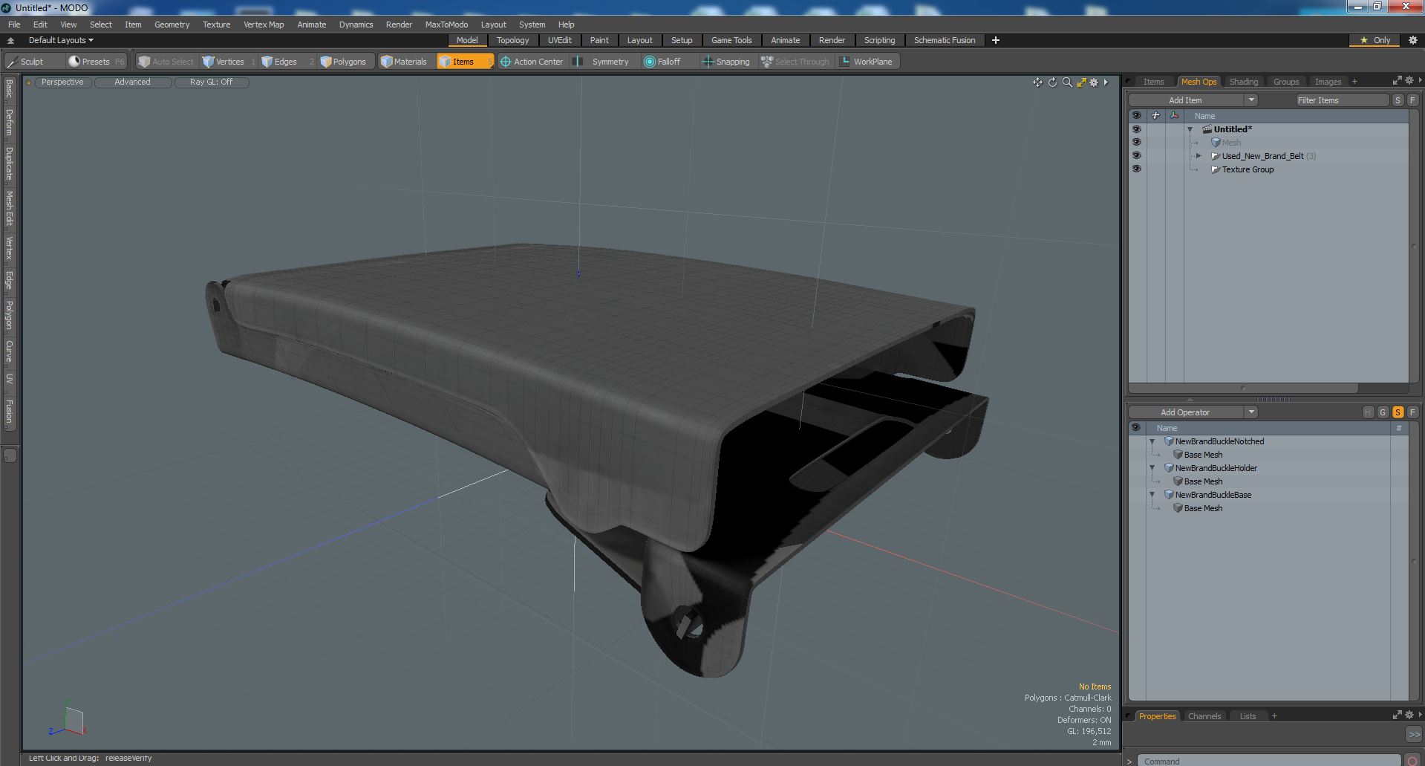
Task: Toggle visibility of Used_New_Brand_Belt
Action: (1136, 155)
